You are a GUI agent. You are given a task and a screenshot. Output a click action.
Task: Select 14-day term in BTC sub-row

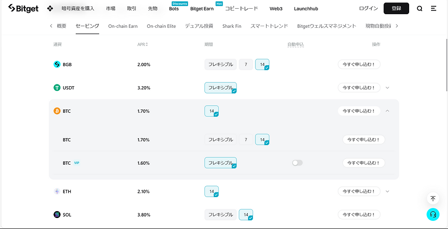(262, 140)
